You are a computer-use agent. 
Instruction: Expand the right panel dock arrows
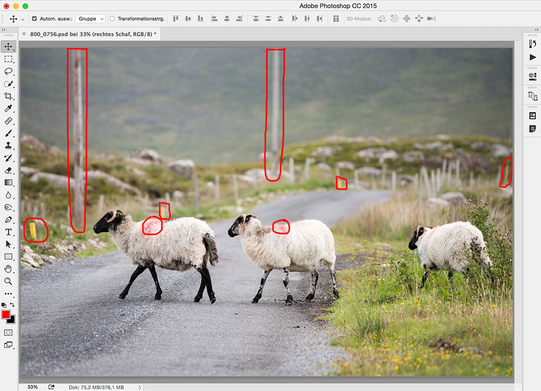(x=537, y=30)
